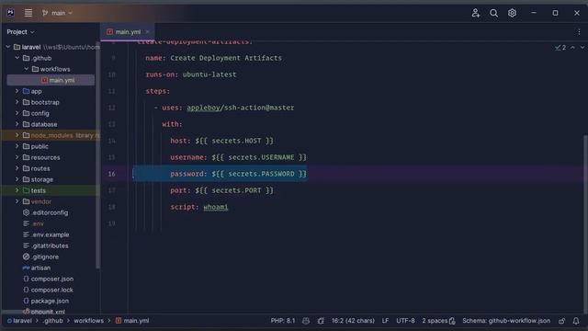Go to next highlighted problem arrow
588x331 pixels.
pos(582,48)
